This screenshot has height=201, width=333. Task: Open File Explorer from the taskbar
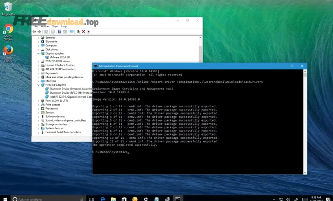click(x=114, y=199)
